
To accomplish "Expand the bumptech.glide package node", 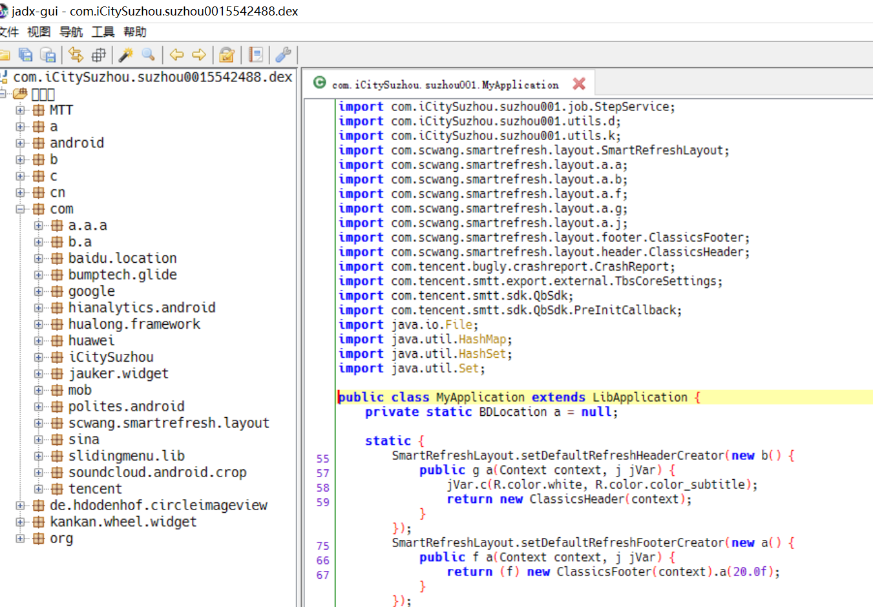I will pyautogui.click(x=39, y=275).
